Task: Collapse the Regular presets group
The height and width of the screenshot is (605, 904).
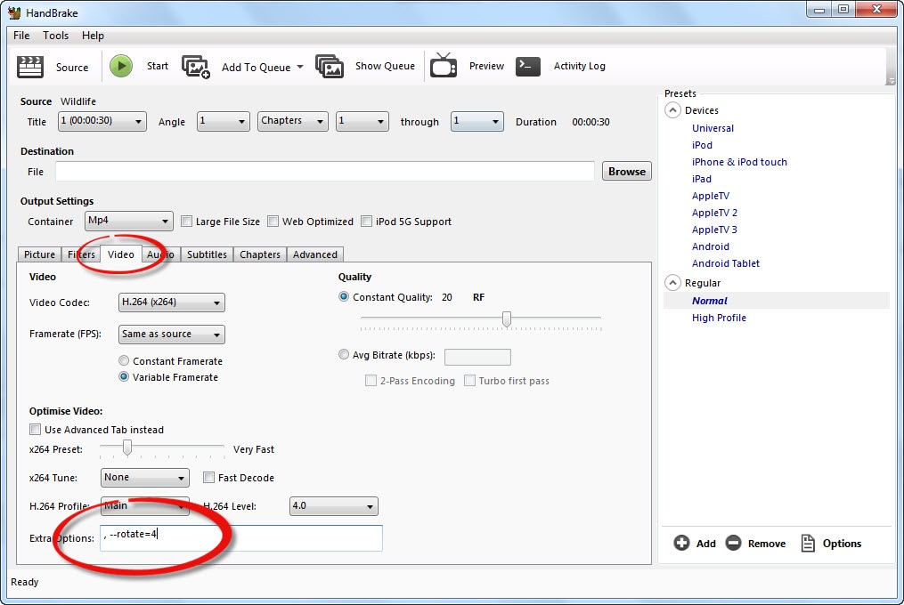Action: click(x=672, y=283)
